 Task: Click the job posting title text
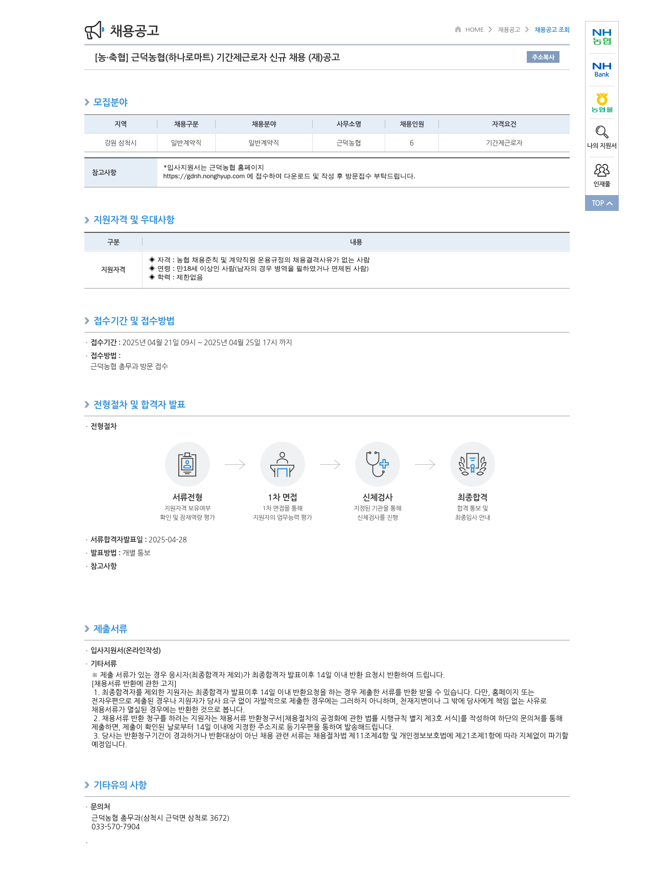pos(217,57)
